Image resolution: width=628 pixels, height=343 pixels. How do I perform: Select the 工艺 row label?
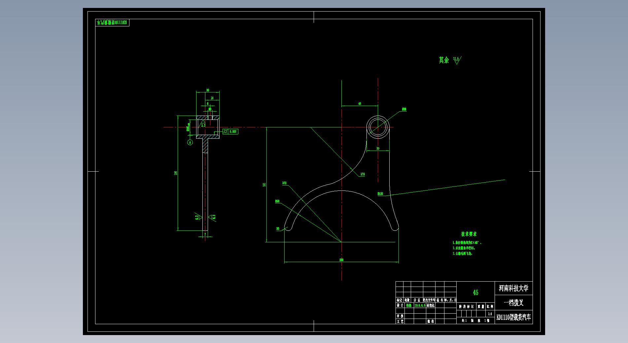[400, 321]
